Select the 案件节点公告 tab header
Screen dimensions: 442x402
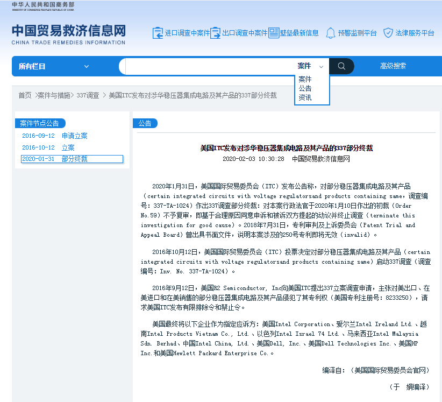[40, 123]
